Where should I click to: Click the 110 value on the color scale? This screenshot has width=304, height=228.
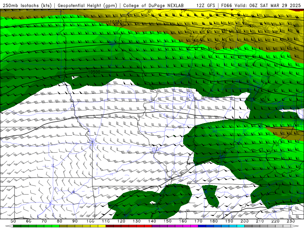106,221
